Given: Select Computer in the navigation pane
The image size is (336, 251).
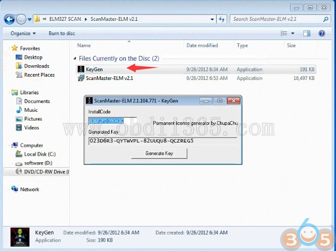Looking at the screenshot, I should [32, 145].
